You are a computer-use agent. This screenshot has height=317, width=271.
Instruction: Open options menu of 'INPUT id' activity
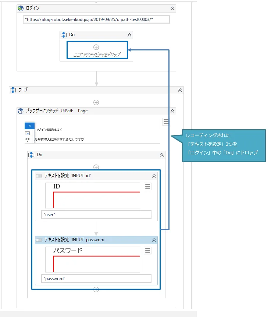click(x=147, y=187)
